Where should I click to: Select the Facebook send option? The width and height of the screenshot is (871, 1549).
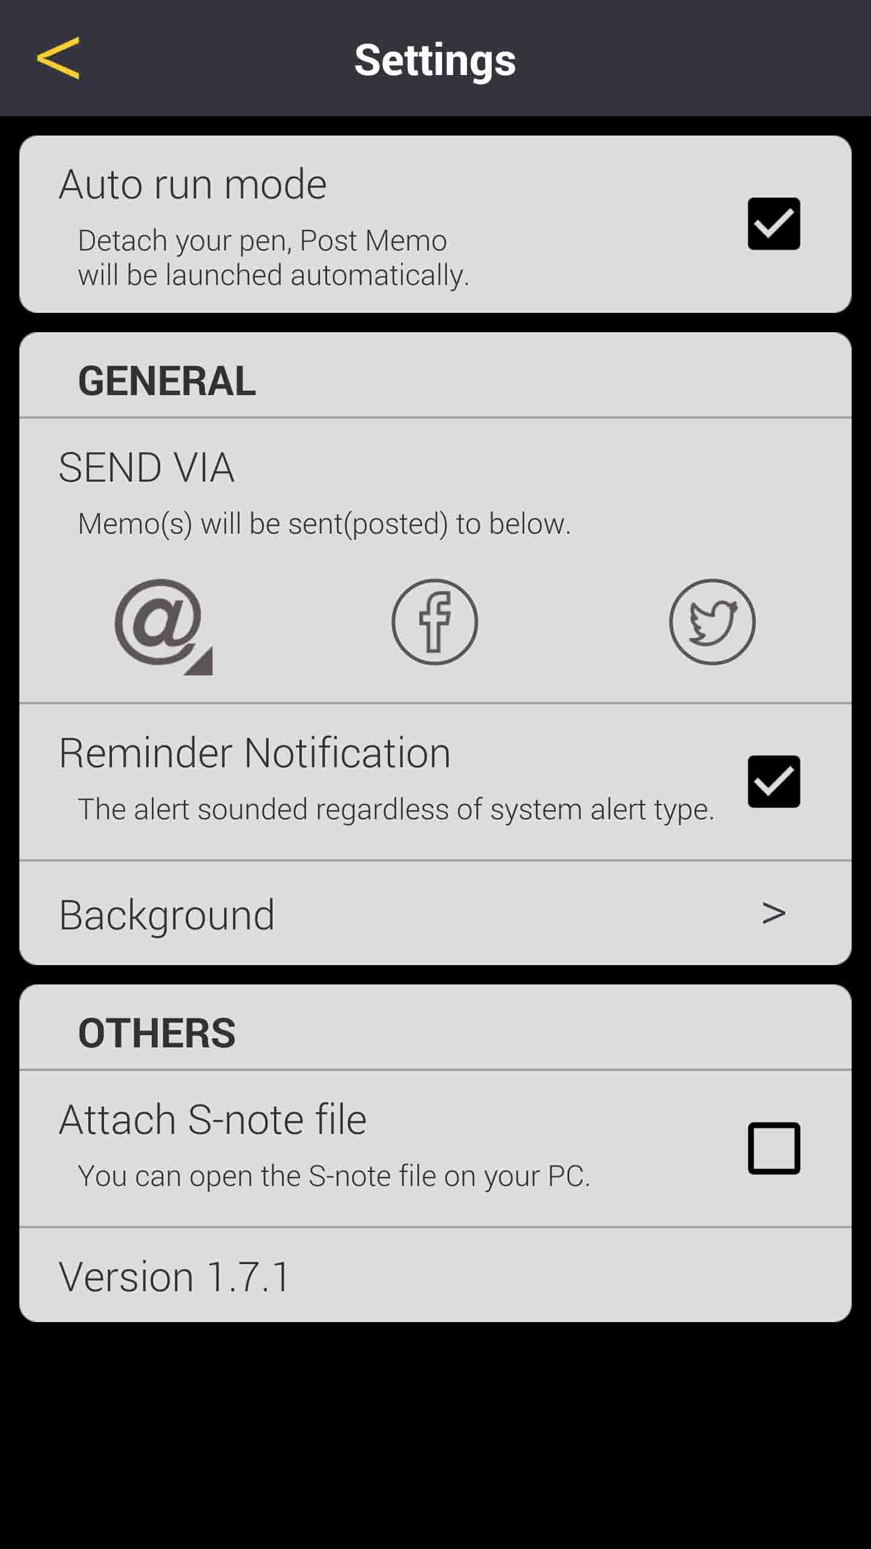434,622
